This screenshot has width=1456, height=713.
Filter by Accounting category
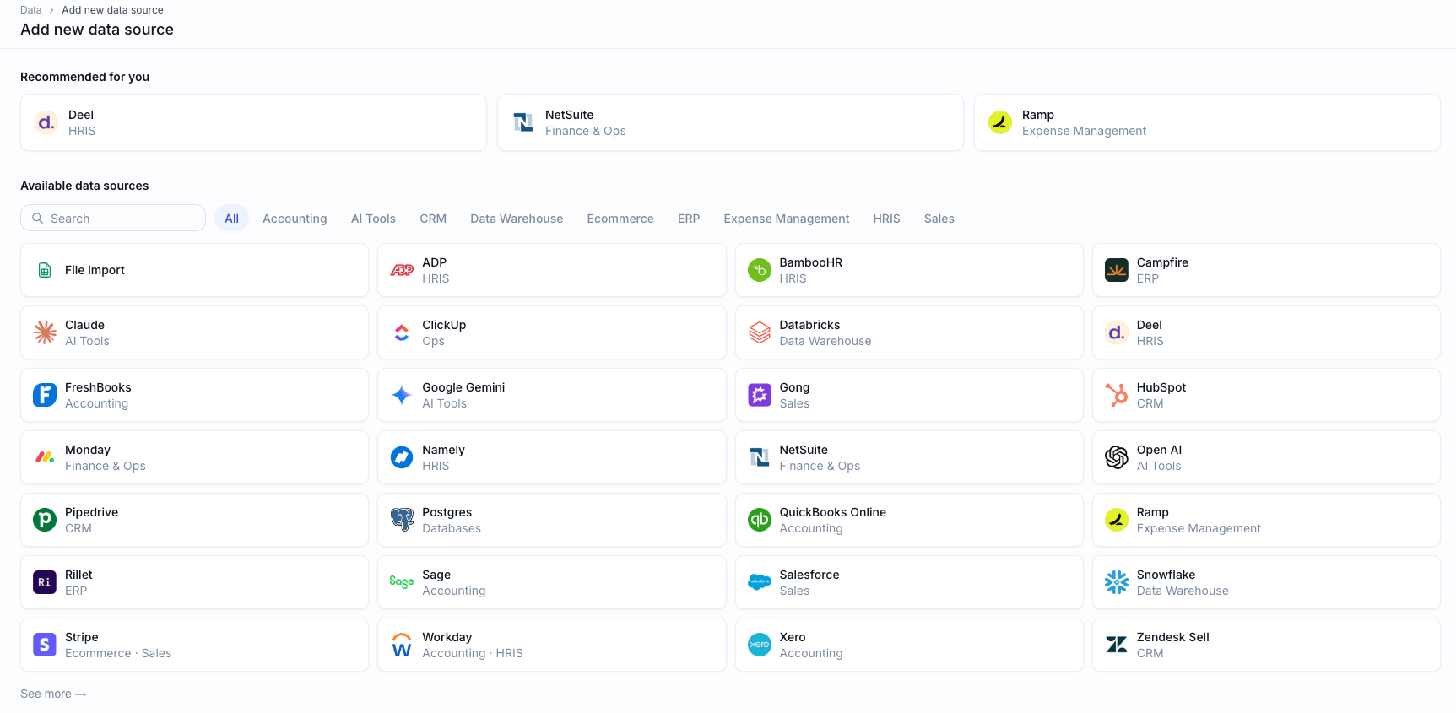295,219
